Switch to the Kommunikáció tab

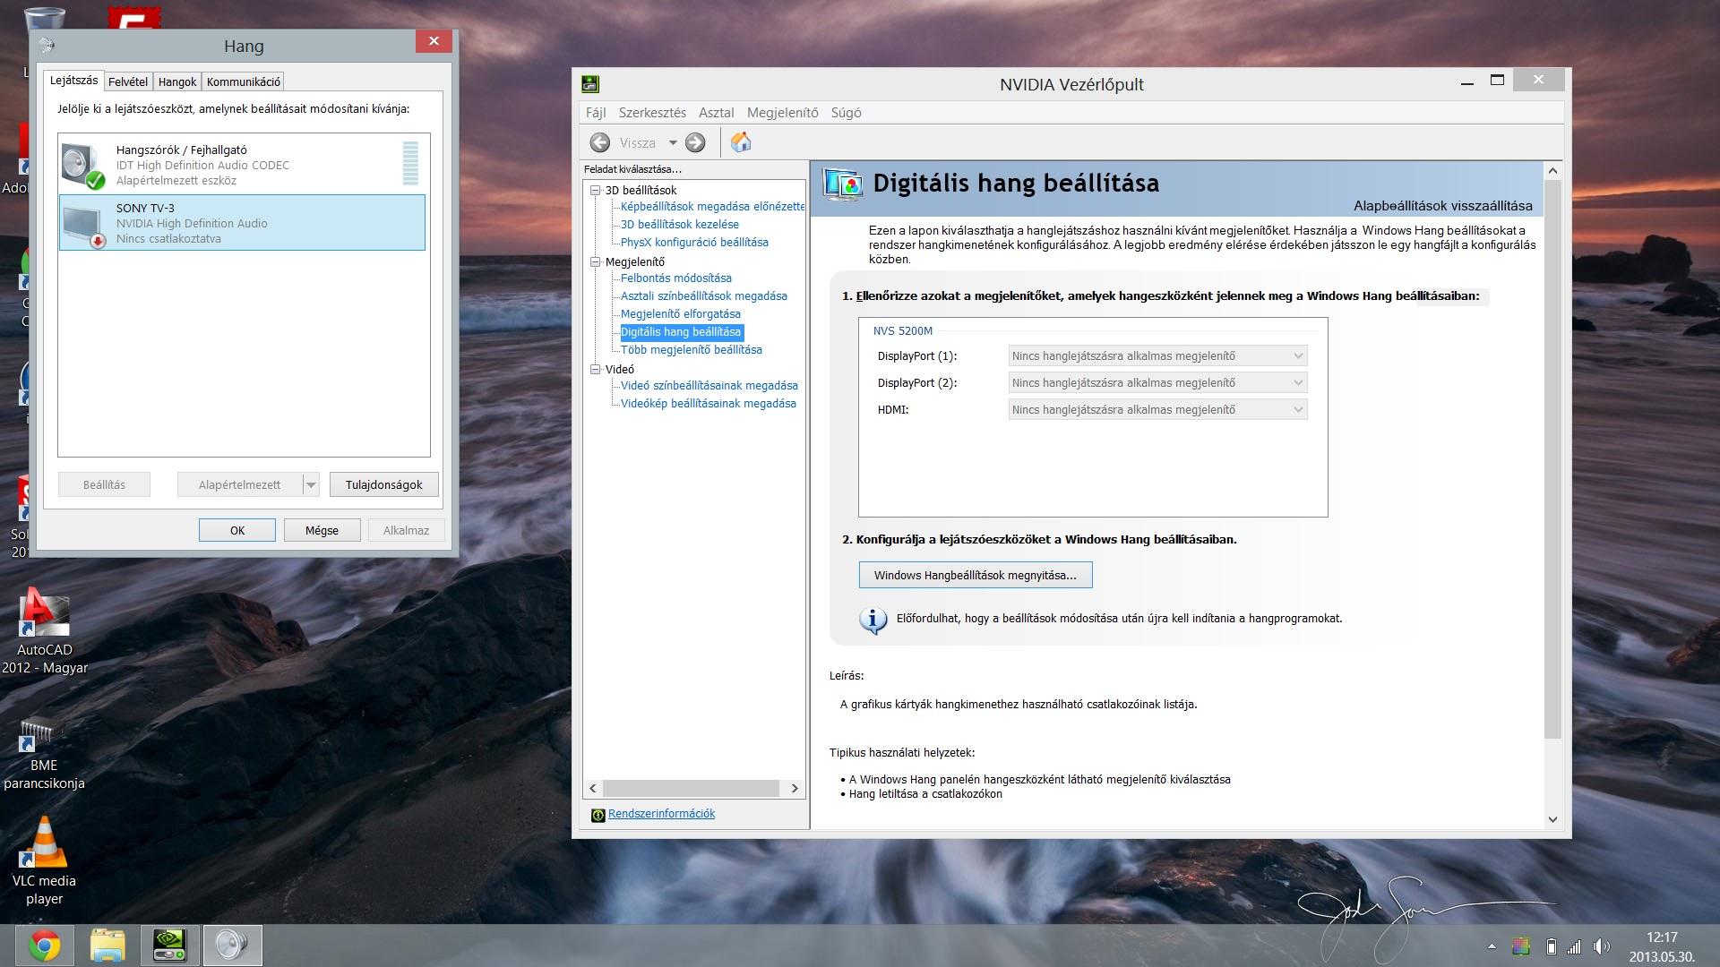pyautogui.click(x=244, y=81)
